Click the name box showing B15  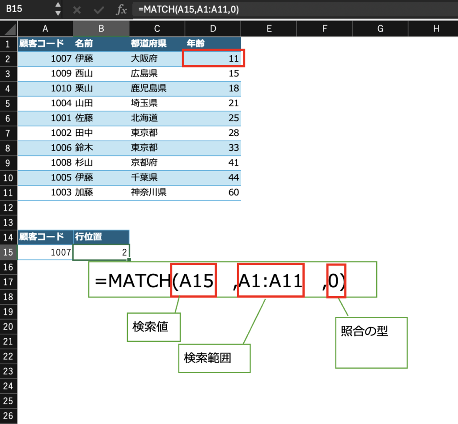(x=25, y=9)
